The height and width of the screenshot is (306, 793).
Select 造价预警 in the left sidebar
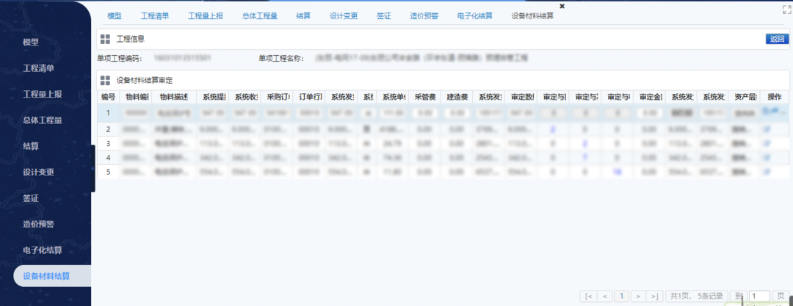[x=38, y=224]
